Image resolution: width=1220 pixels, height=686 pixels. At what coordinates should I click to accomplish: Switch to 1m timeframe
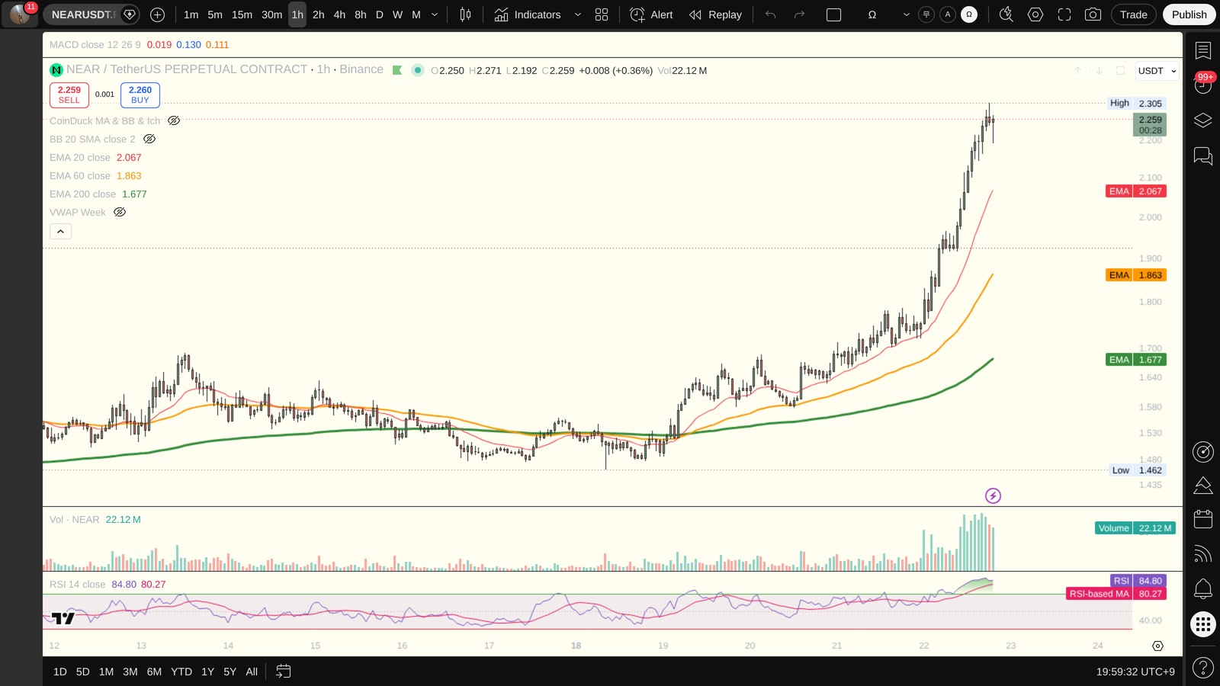[191, 14]
